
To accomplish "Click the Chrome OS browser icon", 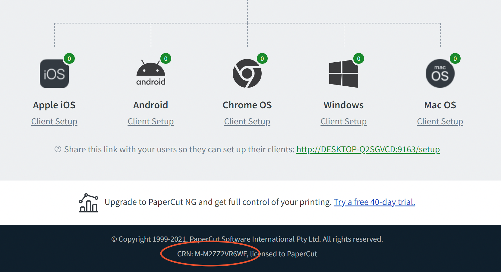I will click(247, 73).
